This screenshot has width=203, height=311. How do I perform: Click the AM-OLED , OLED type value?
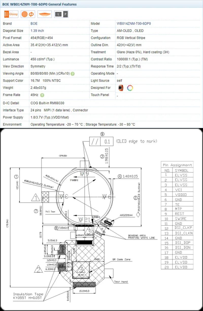pos(130,31)
